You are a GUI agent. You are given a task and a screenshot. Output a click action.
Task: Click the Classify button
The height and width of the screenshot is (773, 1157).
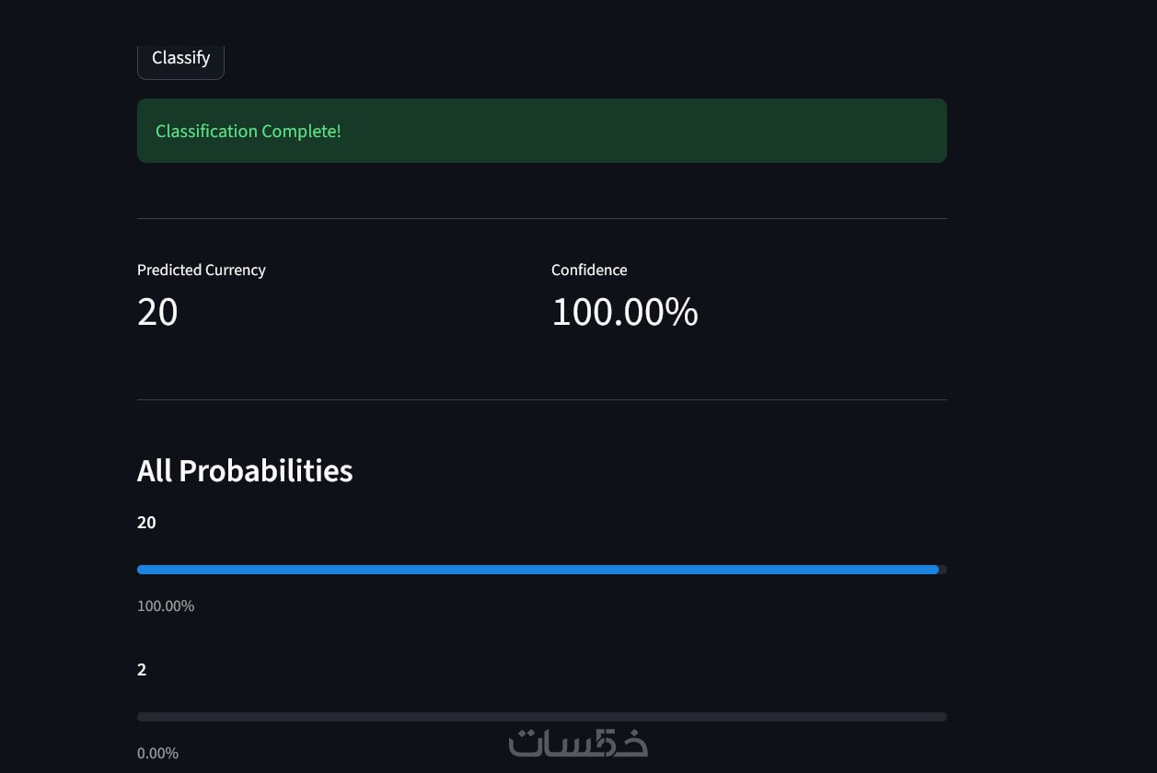click(x=180, y=59)
